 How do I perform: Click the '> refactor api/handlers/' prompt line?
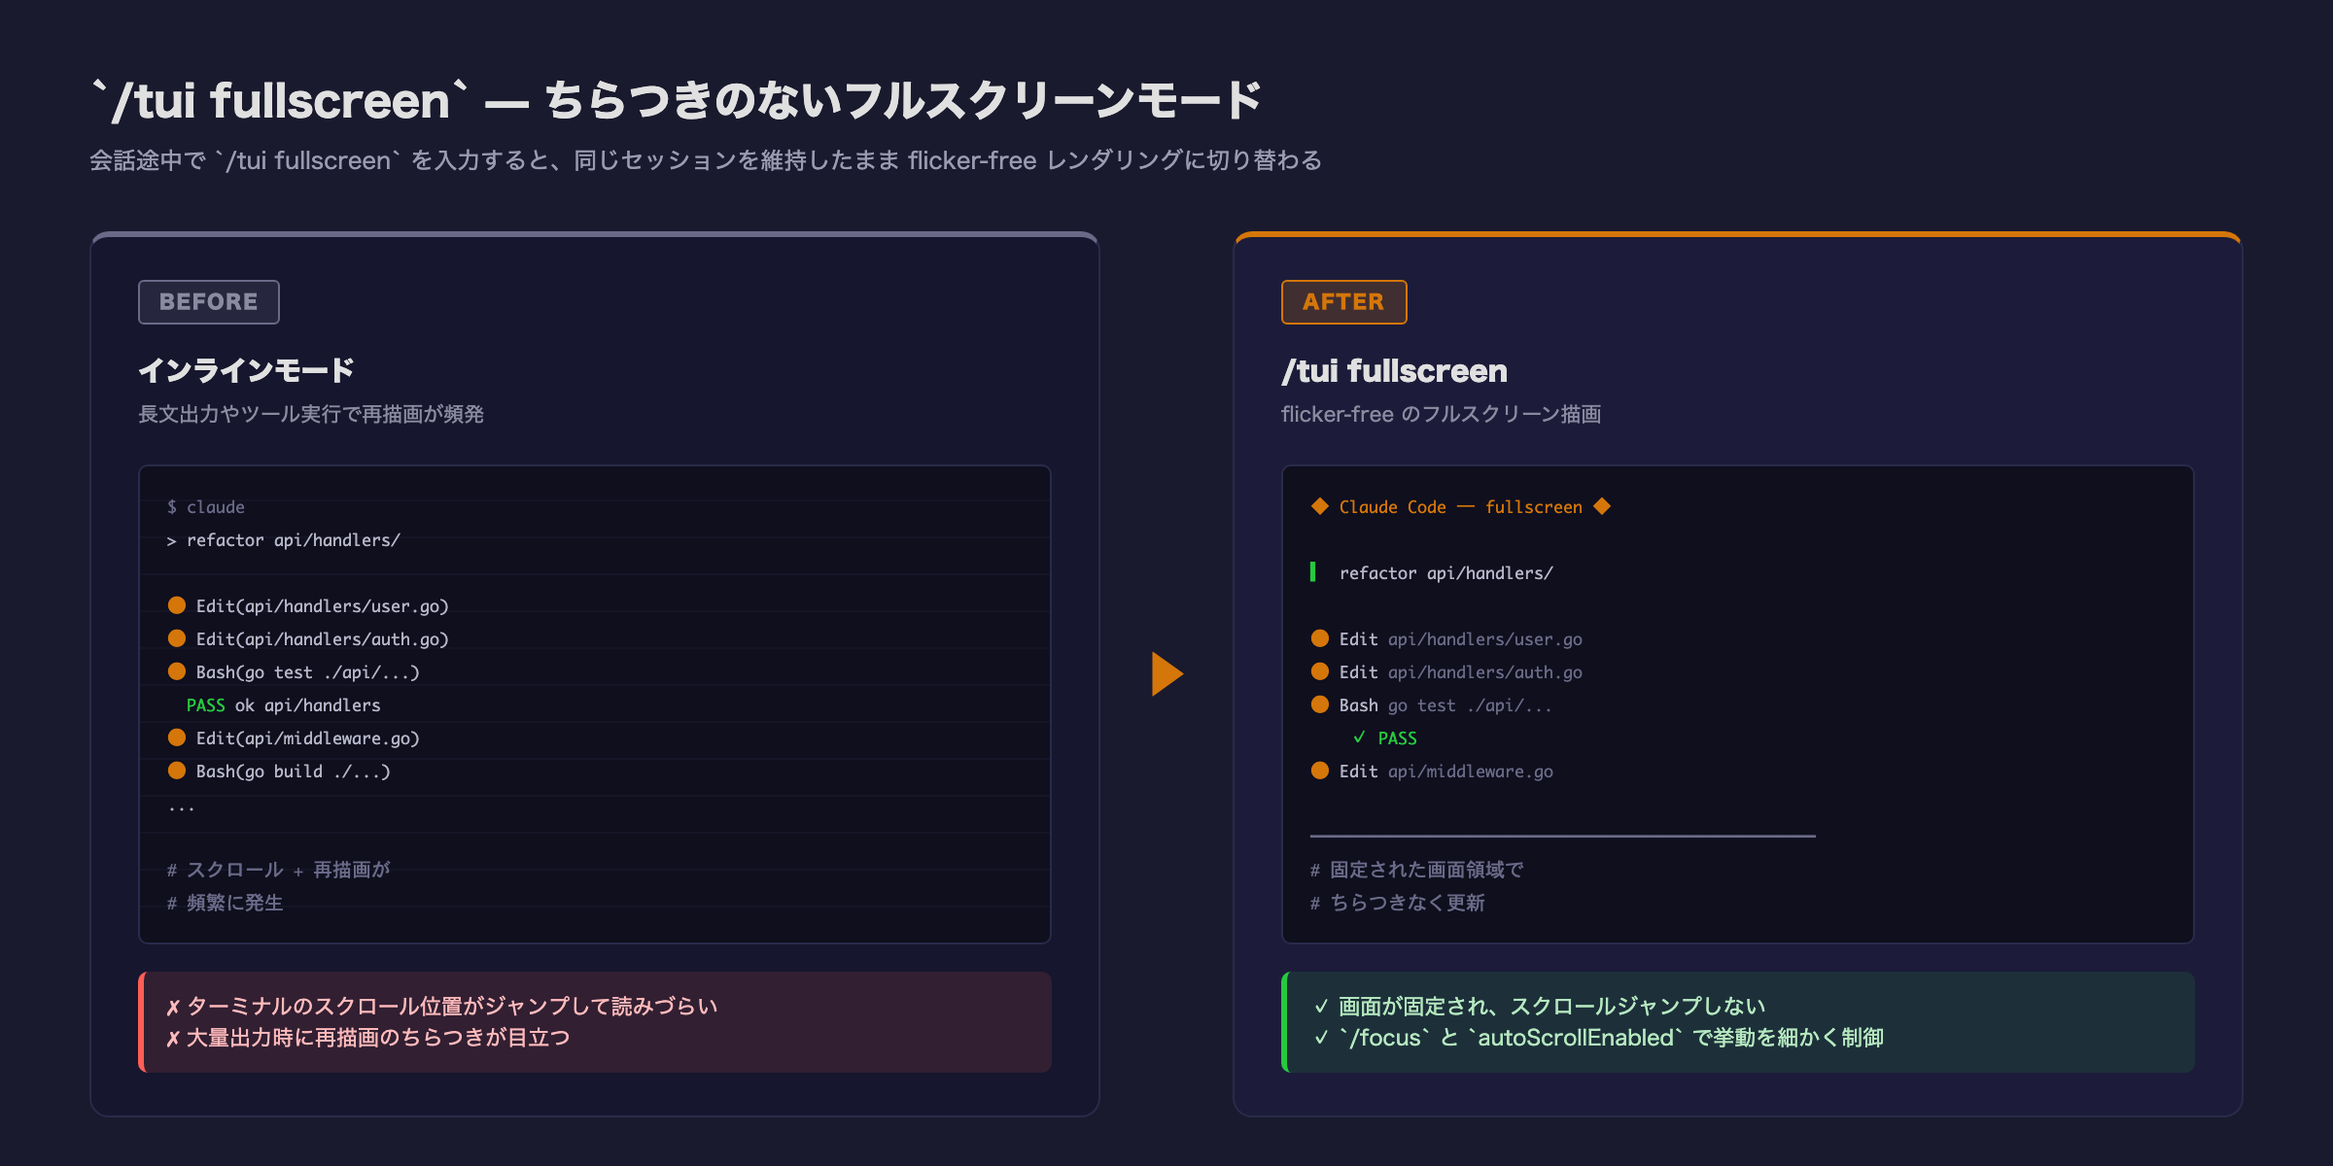click(283, 540)
